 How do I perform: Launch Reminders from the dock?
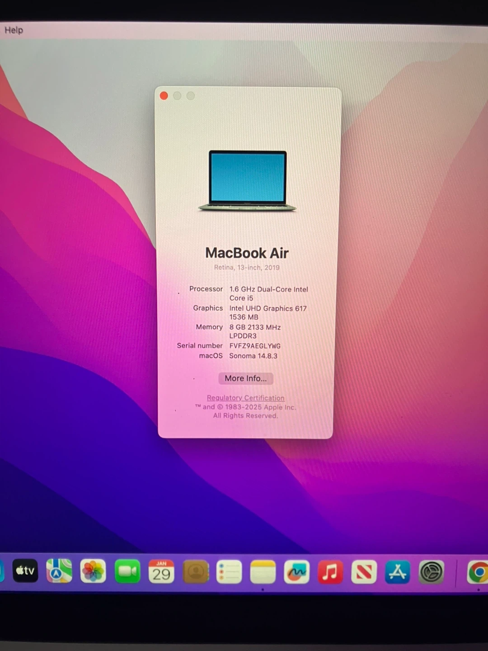tap(229, 572)
